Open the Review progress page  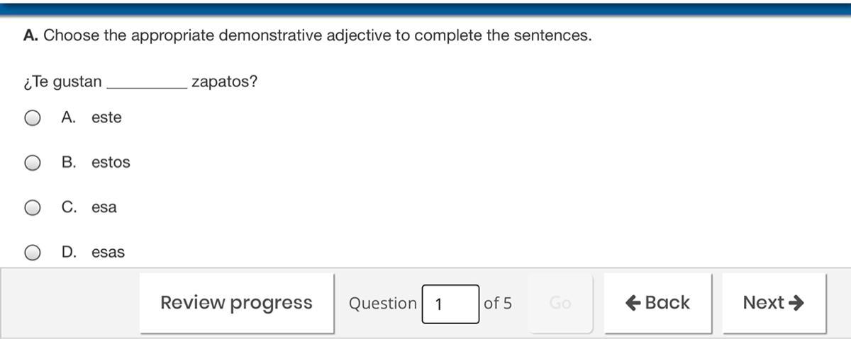point(236,303)
